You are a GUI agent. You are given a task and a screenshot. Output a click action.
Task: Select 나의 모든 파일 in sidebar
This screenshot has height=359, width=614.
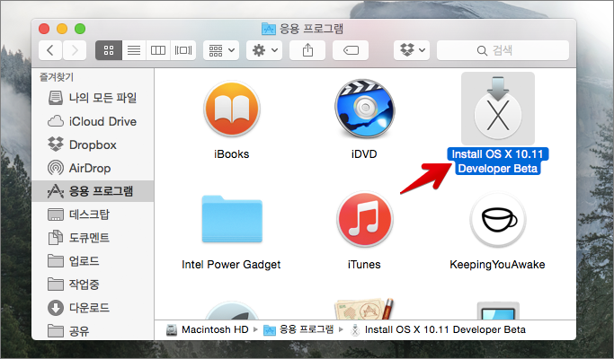(93, 98)
